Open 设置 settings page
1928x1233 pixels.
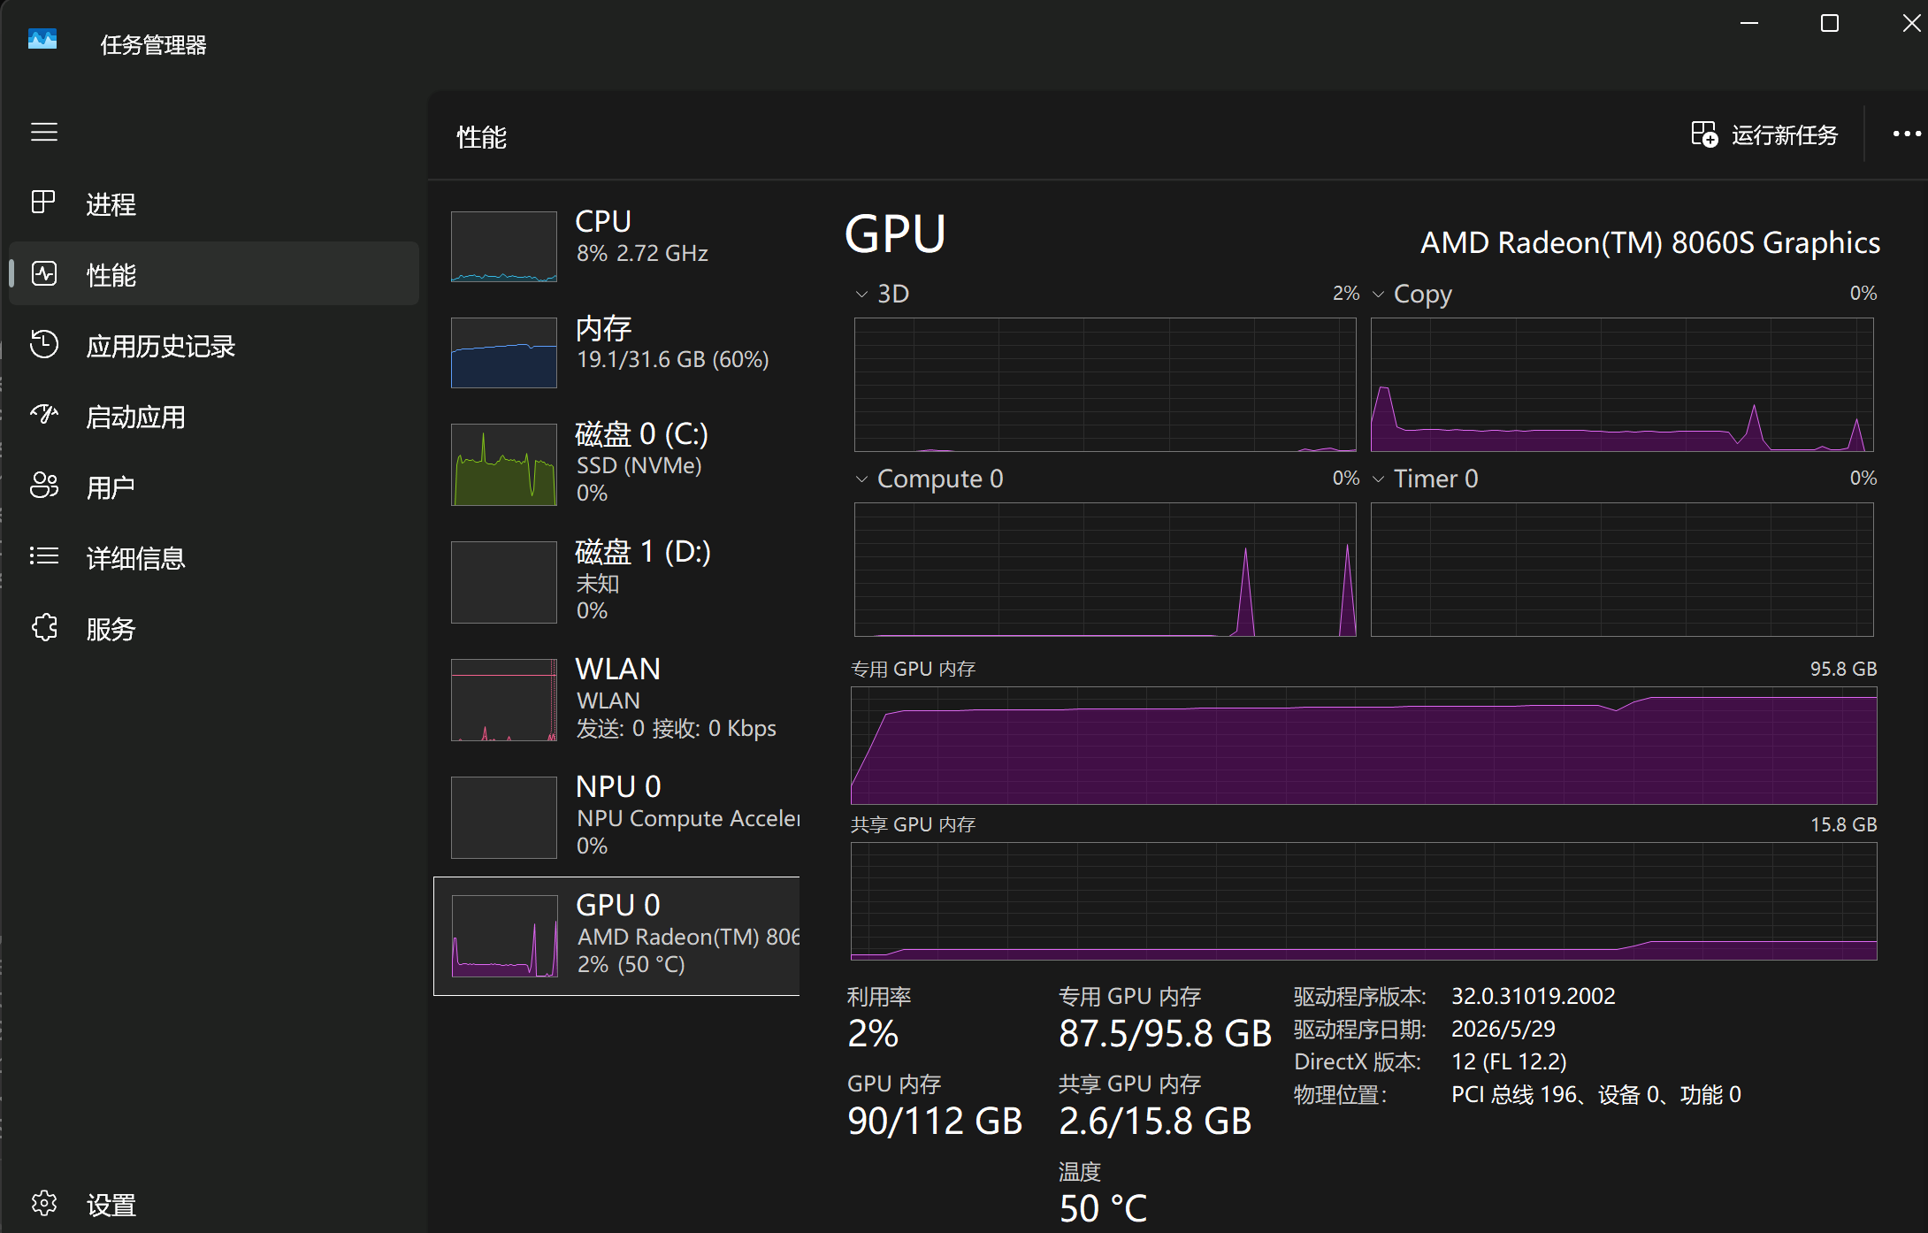coord(214,1204)
